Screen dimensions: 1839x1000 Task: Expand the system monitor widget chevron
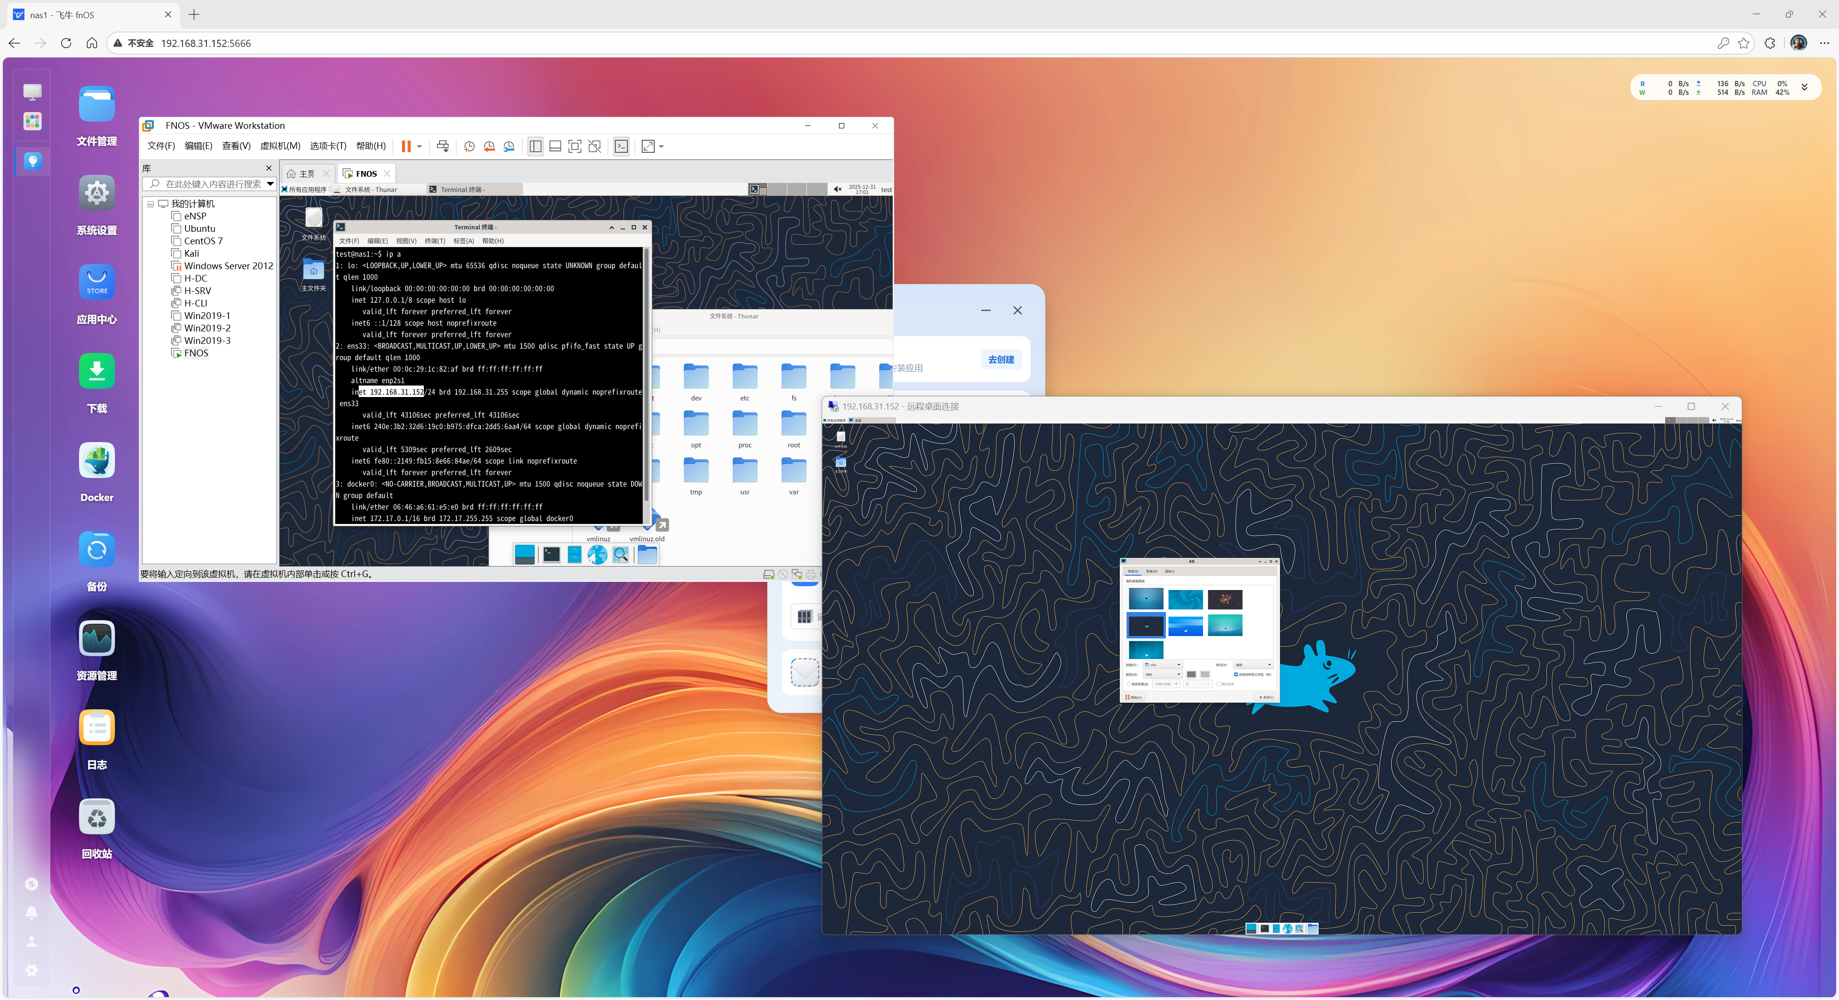tap(1804, 87)
